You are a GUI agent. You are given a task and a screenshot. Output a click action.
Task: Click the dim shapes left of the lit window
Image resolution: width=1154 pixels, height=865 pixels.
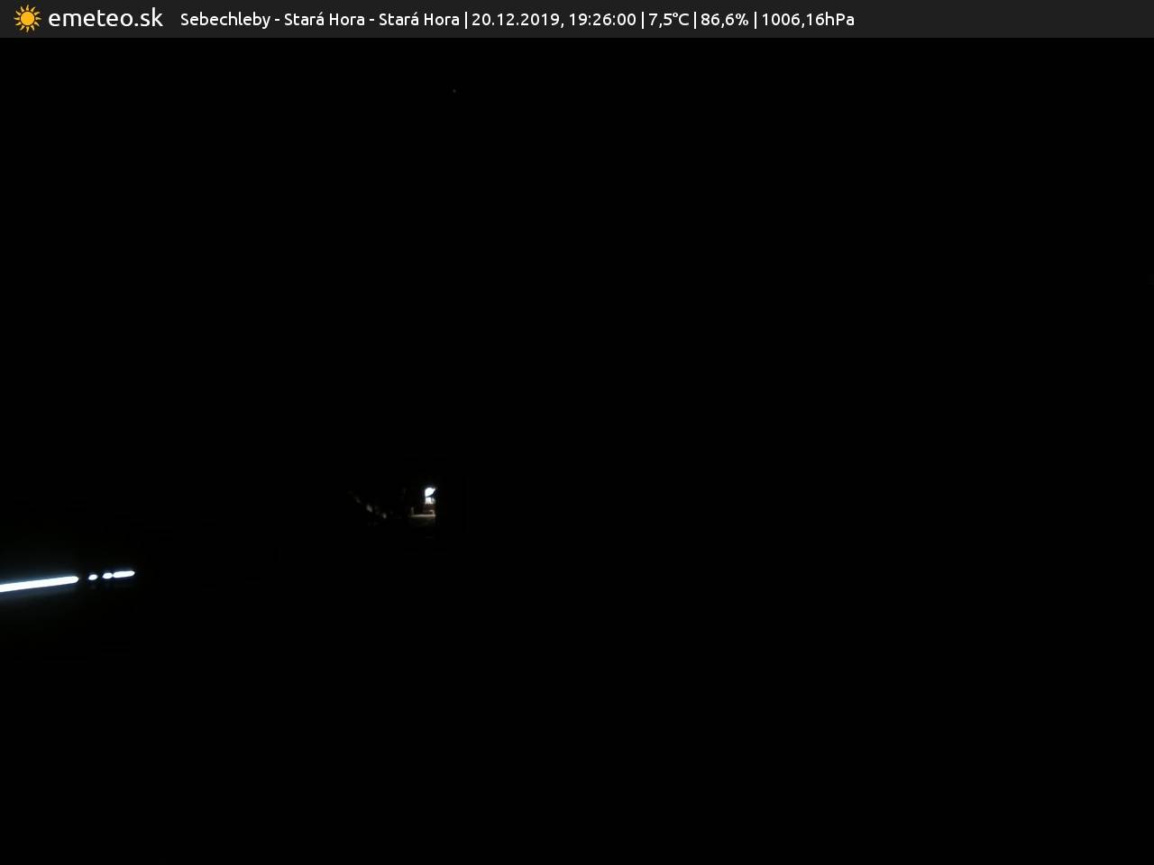point(370,509)
